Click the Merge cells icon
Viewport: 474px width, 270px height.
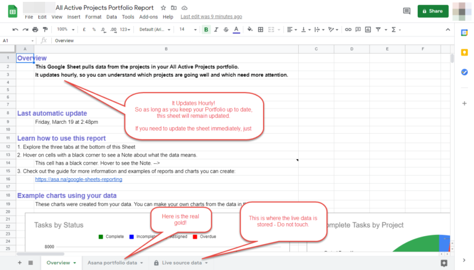pyautogui.click(x=271, y=30)
